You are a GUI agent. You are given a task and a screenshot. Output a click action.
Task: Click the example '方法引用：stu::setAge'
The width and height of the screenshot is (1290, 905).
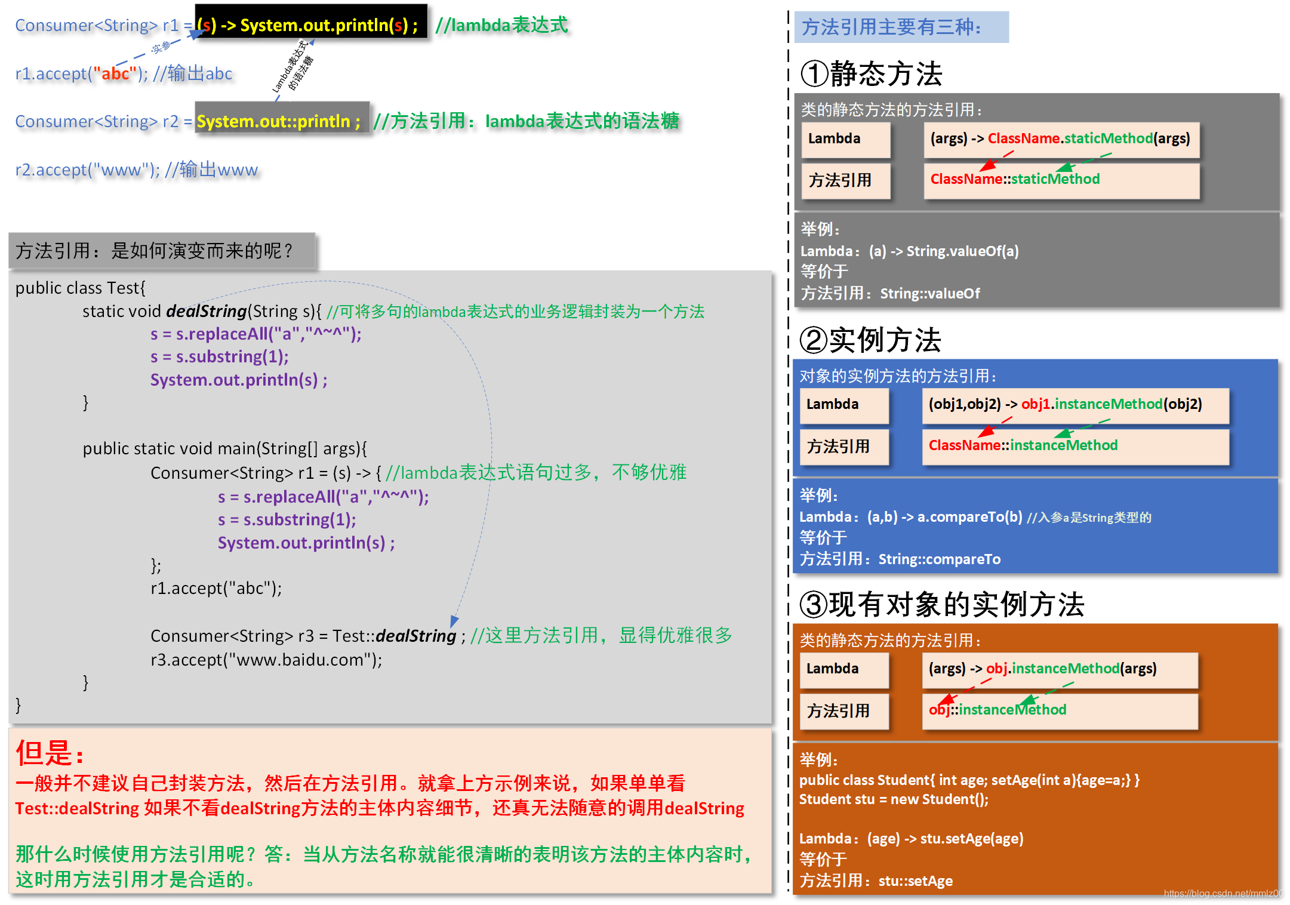coord(876,881)
